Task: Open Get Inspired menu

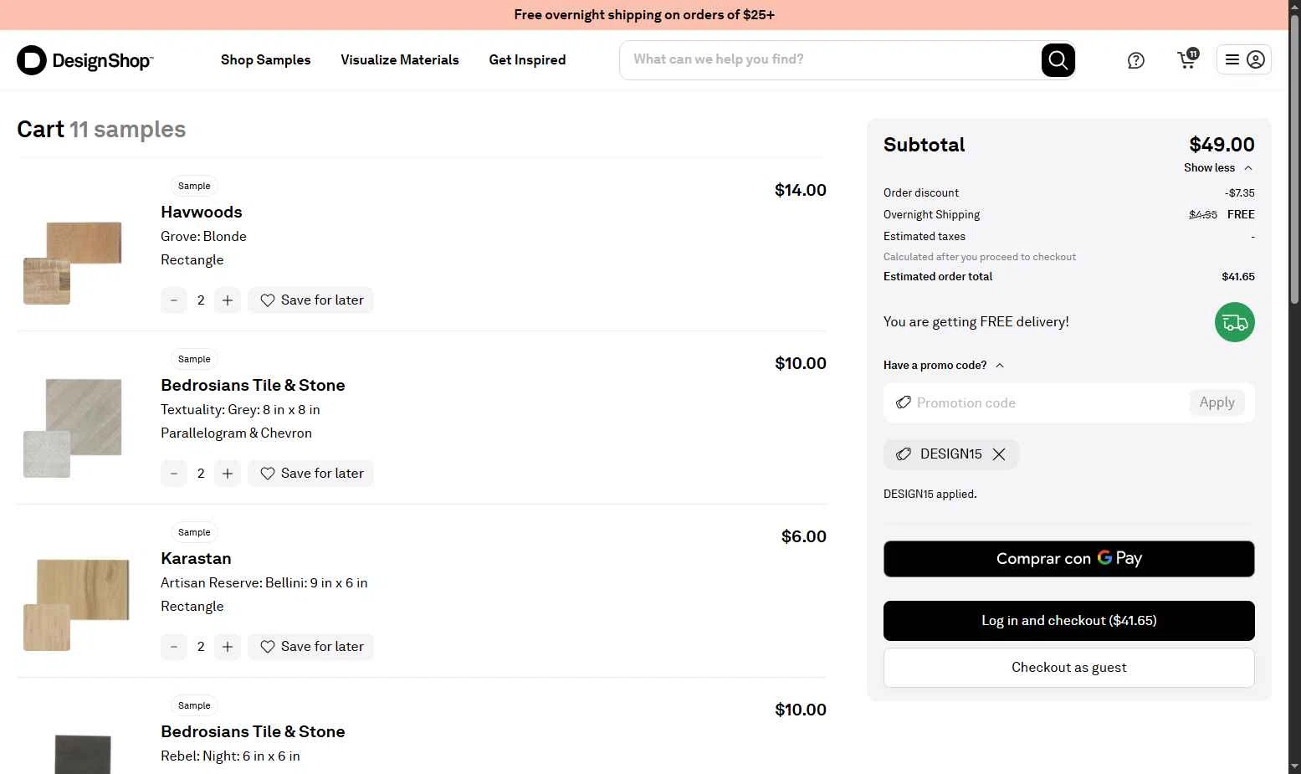Action: coord(527,59)
